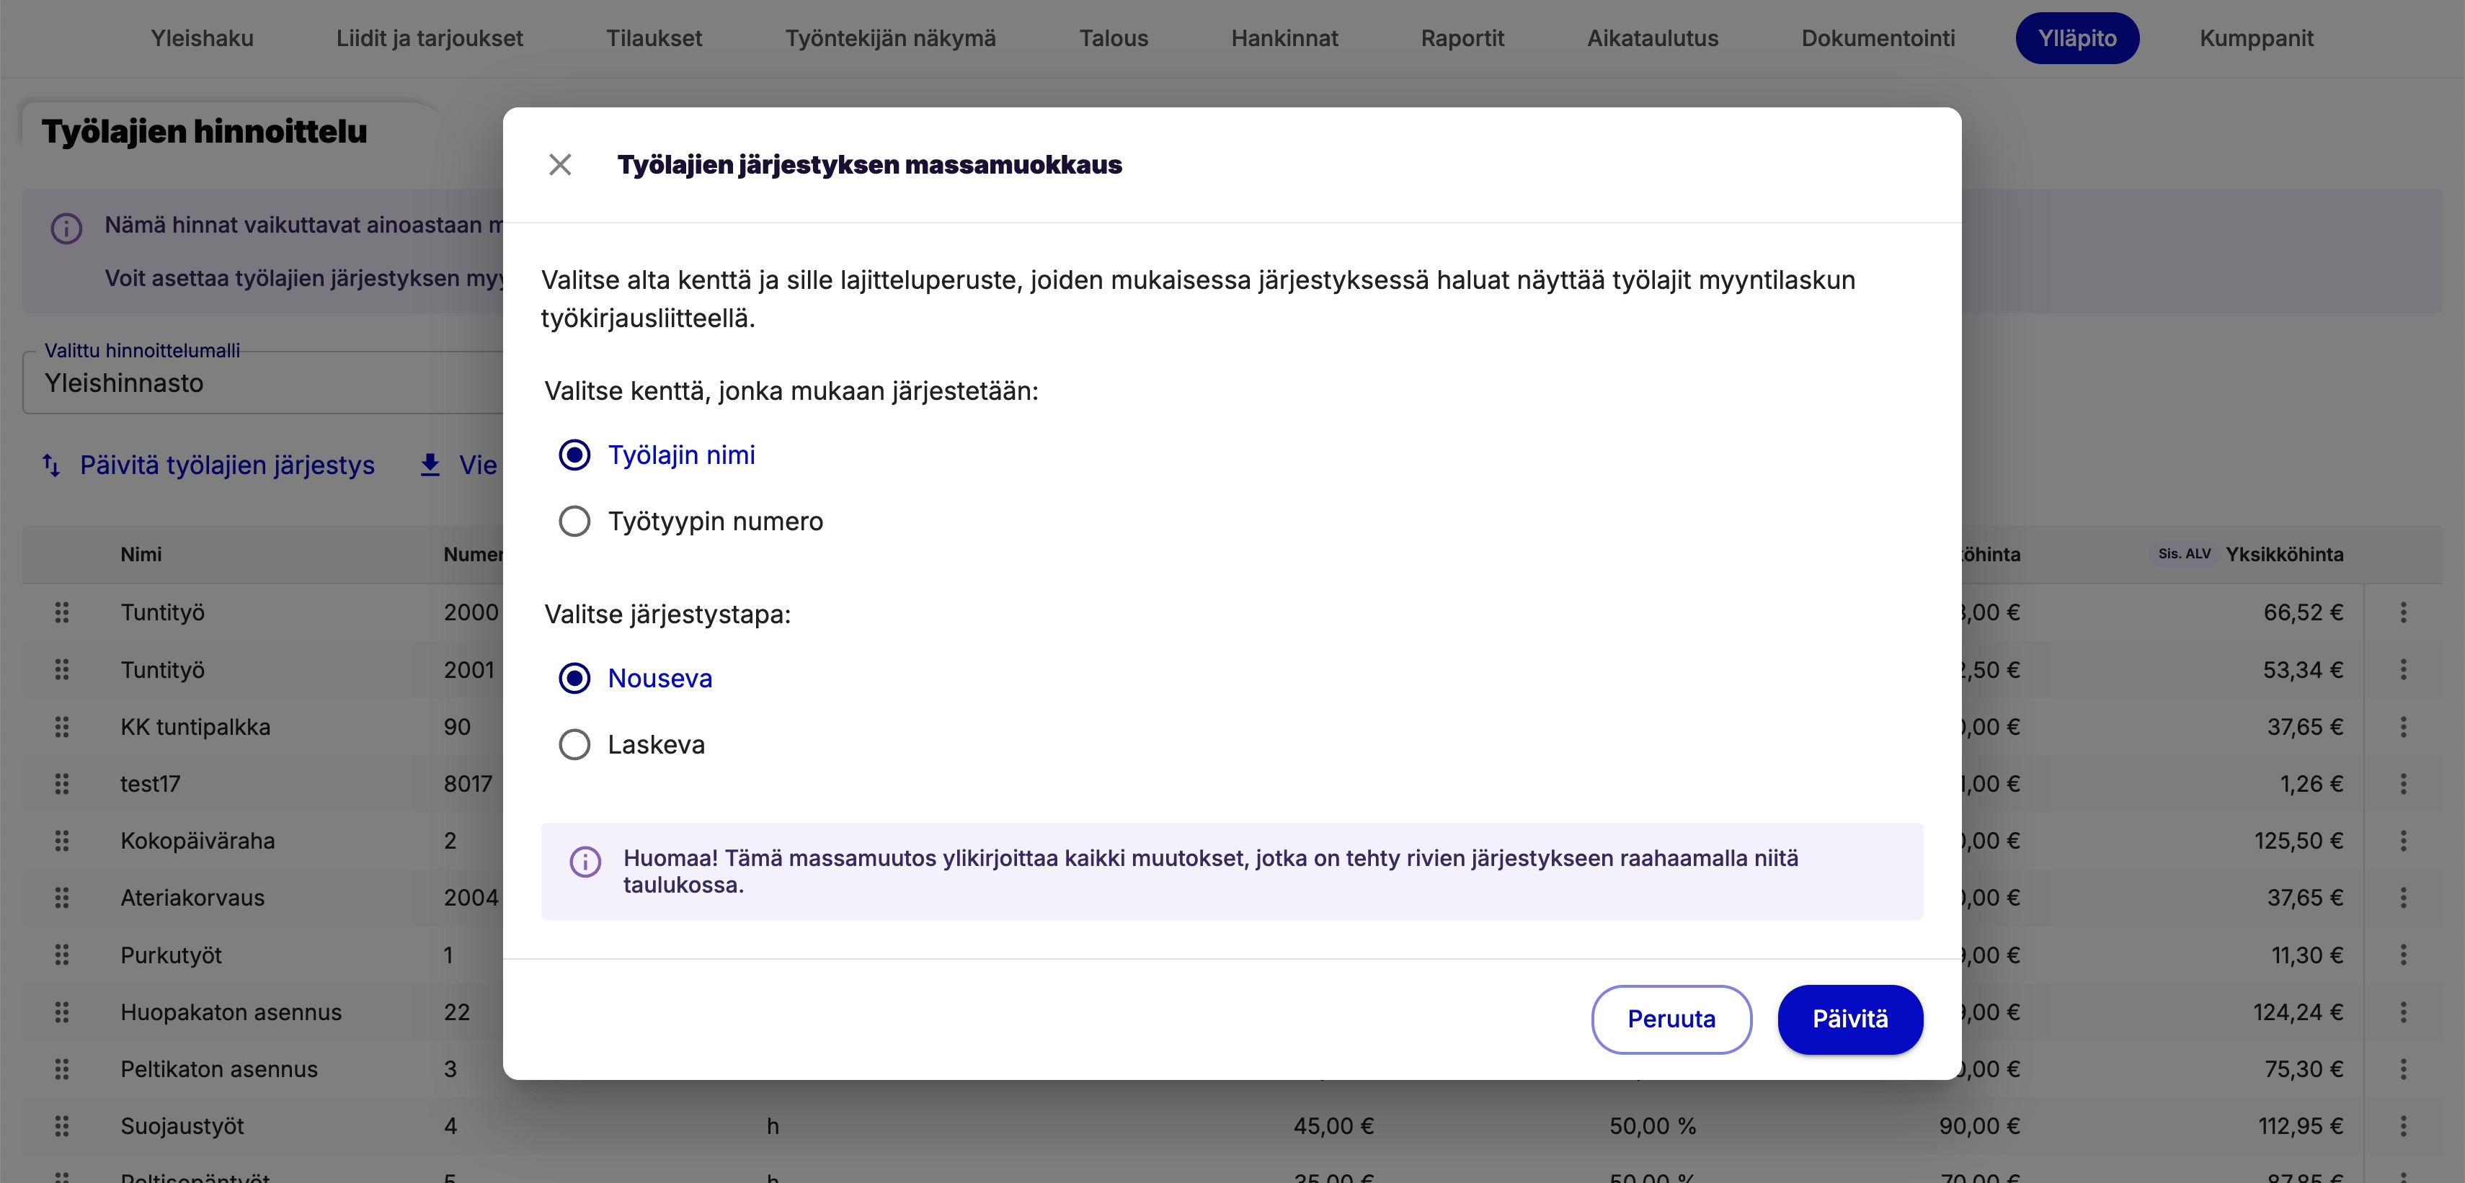The image size is (2465, 1183).
Task: Click the info icon in the Huomaa notice
Action: point(586,862)
